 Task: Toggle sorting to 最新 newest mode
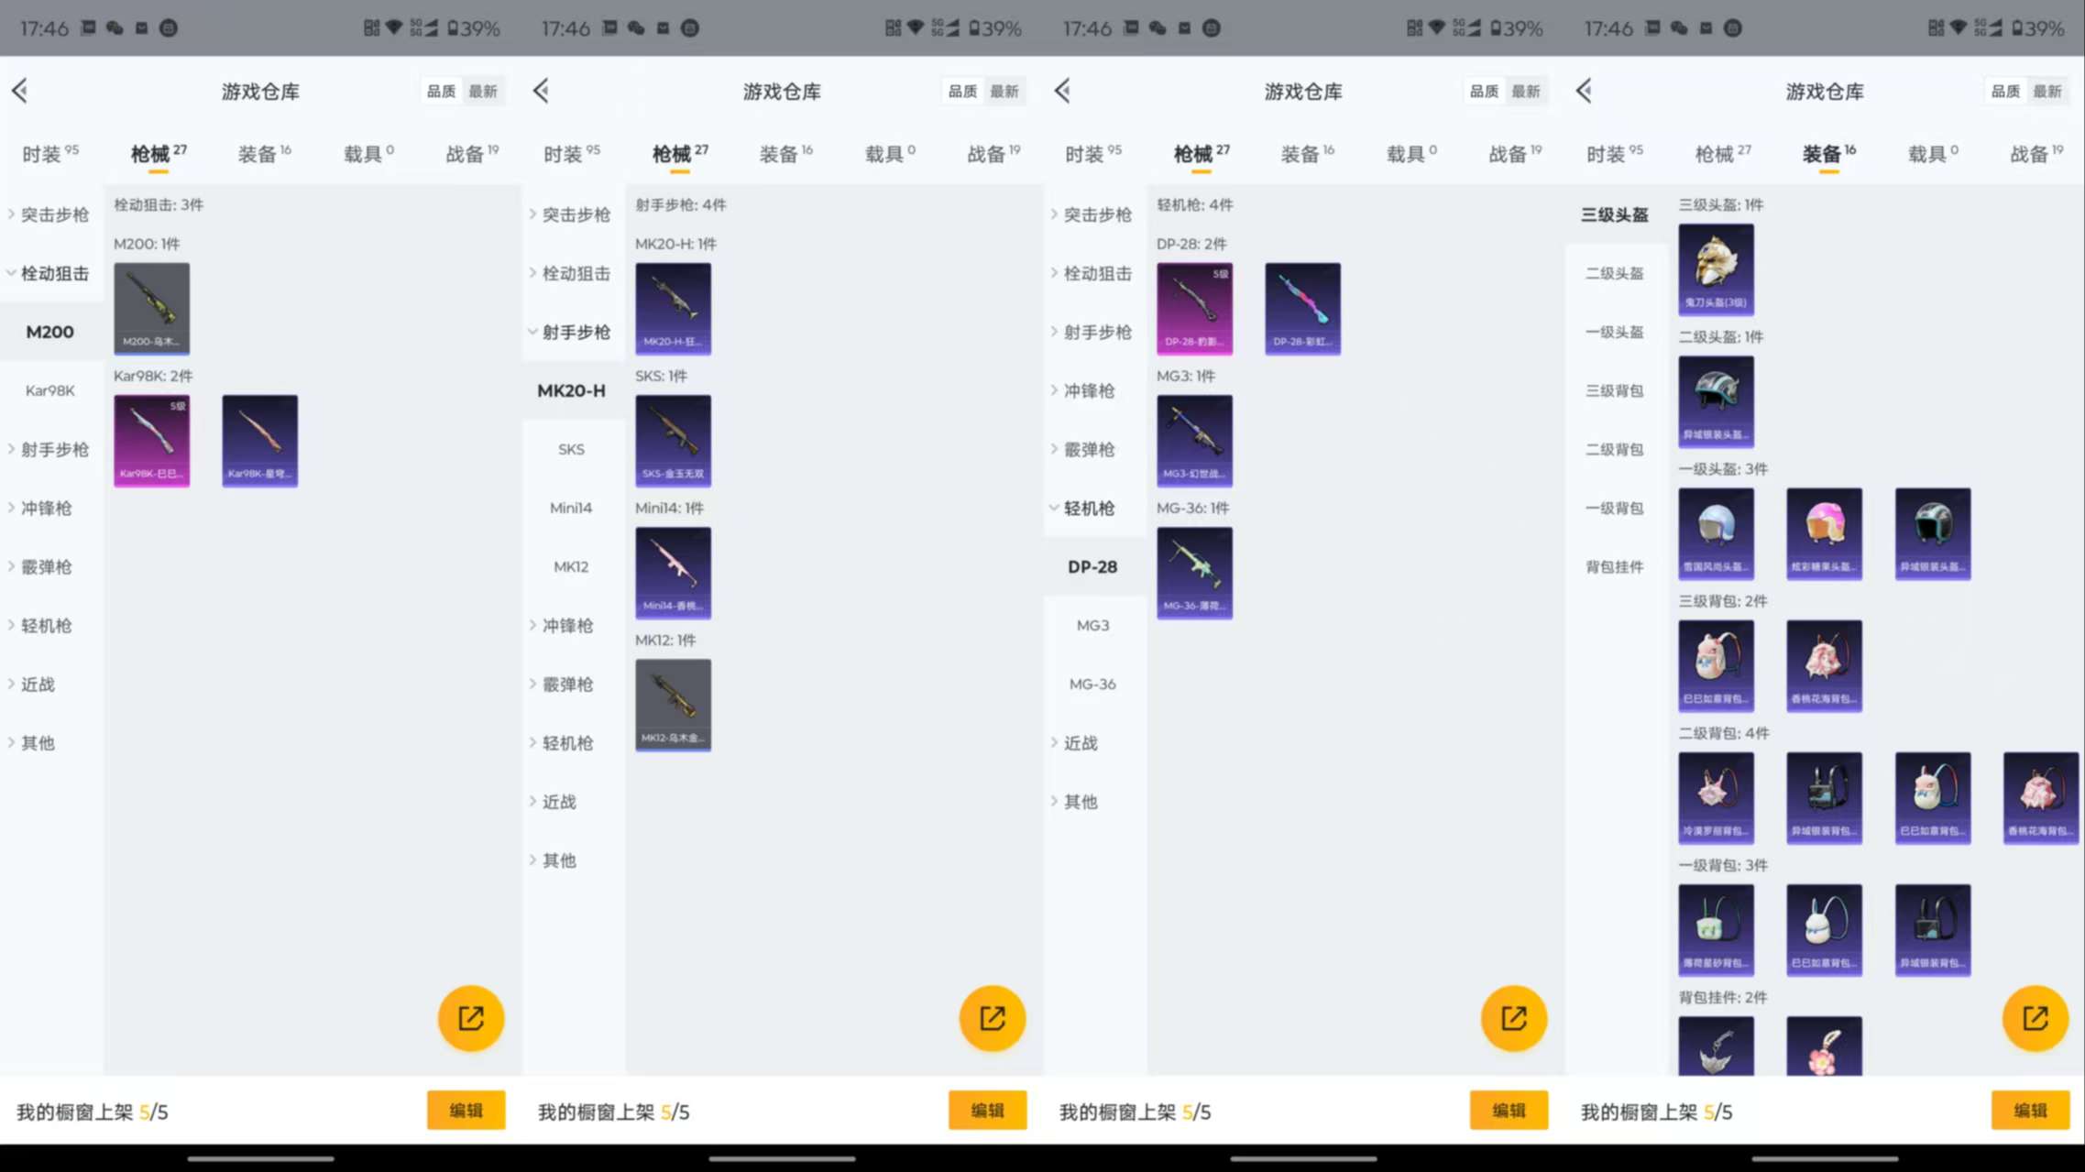(2049, 91)
